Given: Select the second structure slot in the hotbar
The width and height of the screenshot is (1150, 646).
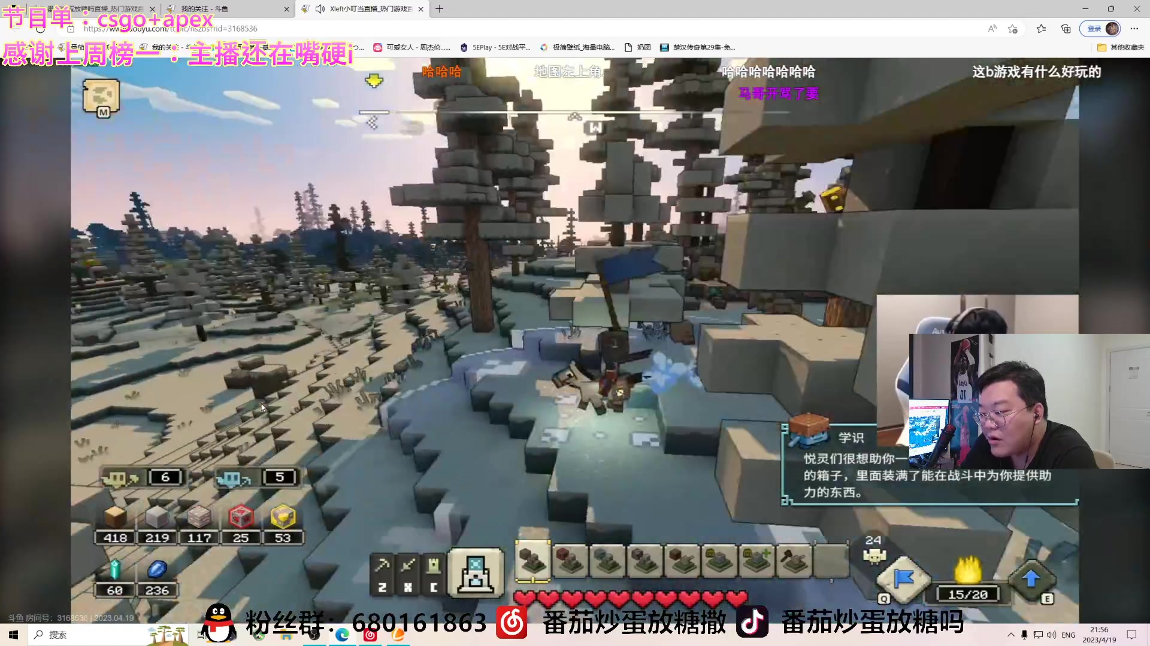Looking at the screenshot, I should (570, 561).
